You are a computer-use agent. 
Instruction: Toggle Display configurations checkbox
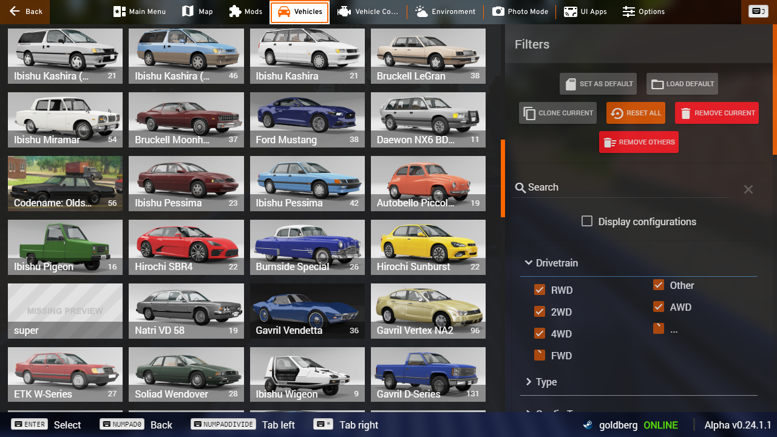(587, 221)
